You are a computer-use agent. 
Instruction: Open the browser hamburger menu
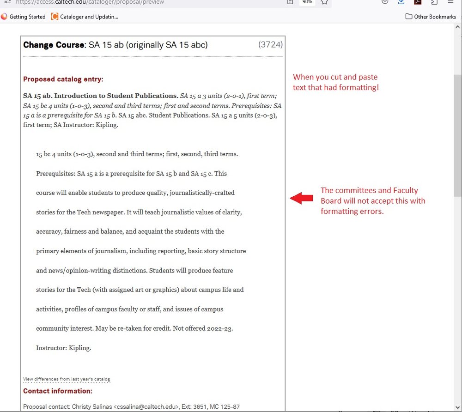pyautogui.click(x=450, y=2)
